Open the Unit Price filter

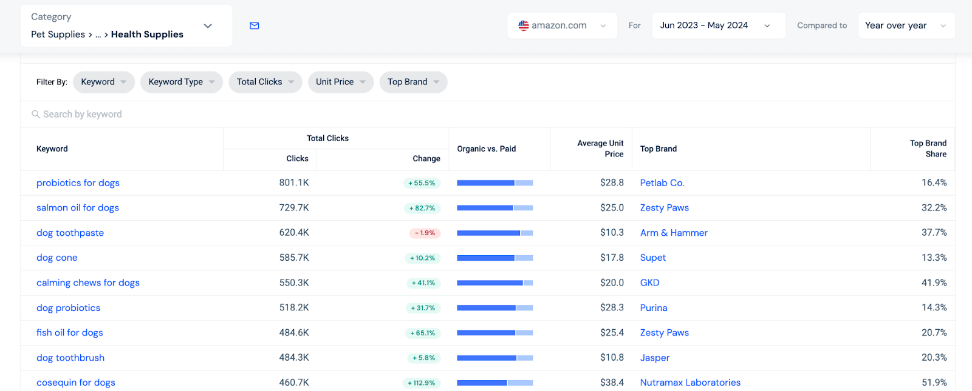340,82
